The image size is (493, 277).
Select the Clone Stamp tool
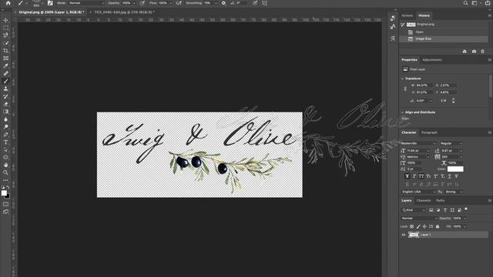[5, 88]
